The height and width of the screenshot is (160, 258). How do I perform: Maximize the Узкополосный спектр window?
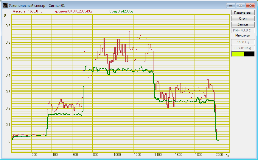tap(240, 6)
